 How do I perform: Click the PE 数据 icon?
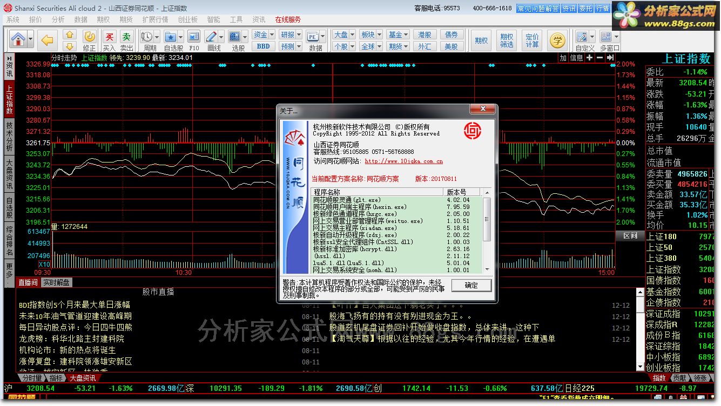pos(313,37)
